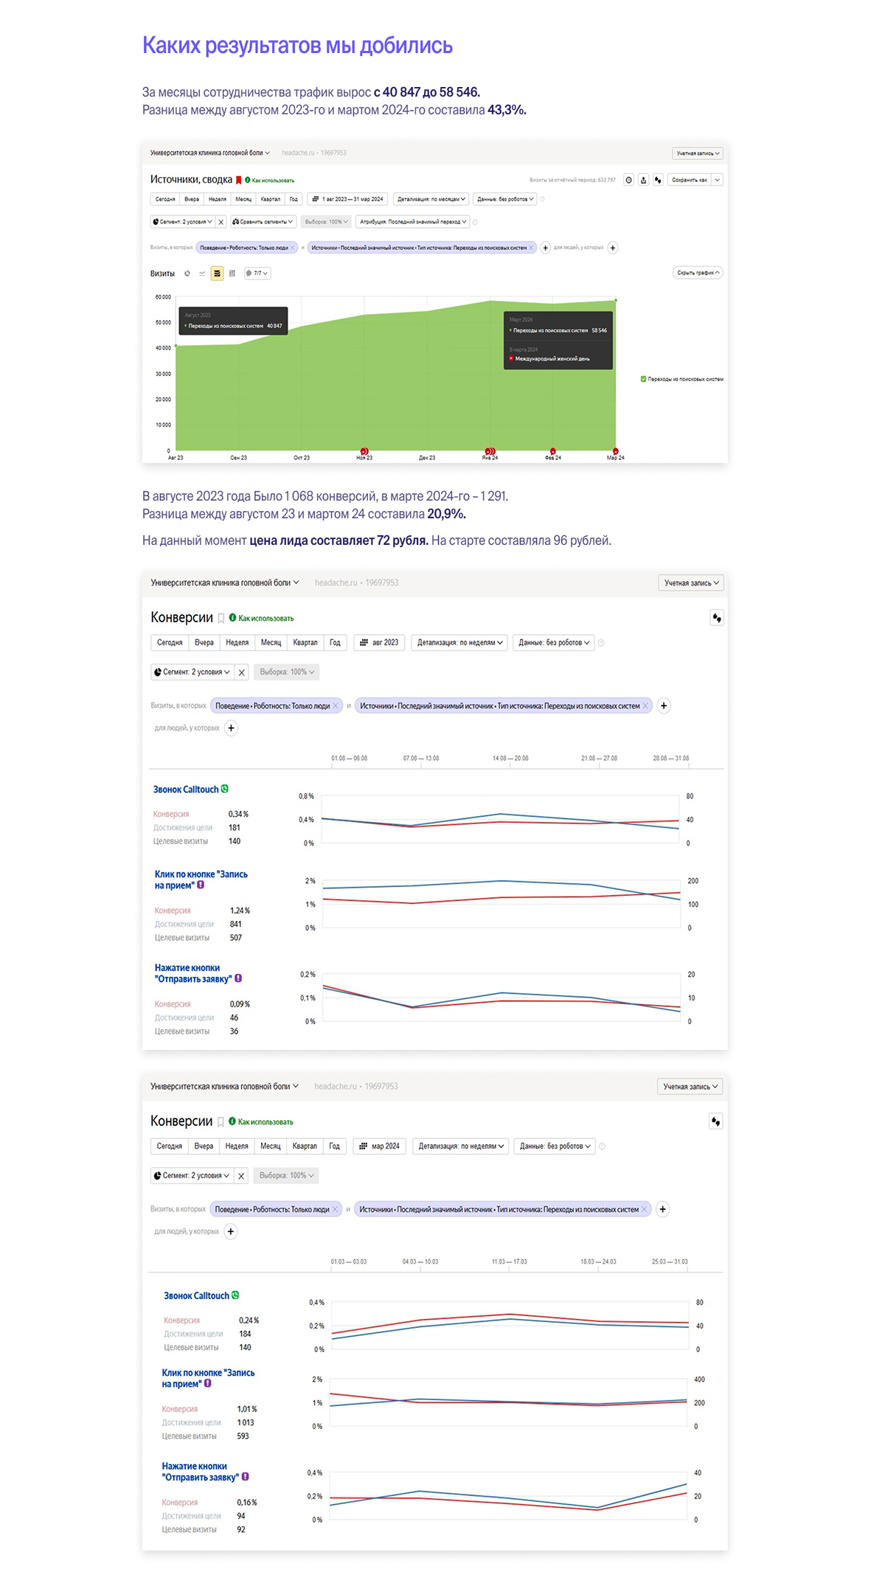Click the footprints icon in Источники report header

[658, 180]
